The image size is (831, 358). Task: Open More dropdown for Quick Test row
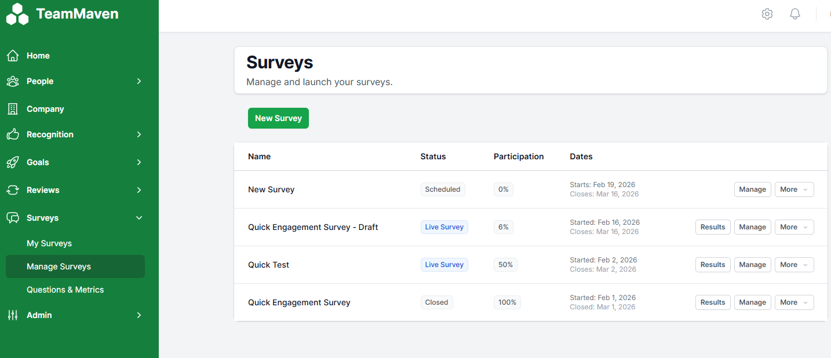[794, 265]
